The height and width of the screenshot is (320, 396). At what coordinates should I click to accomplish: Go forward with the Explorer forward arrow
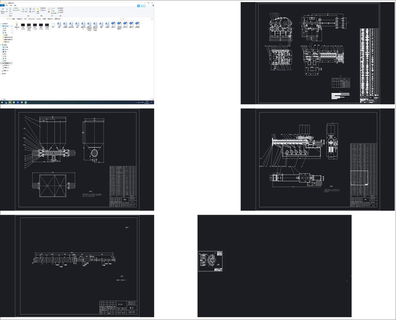4,19
